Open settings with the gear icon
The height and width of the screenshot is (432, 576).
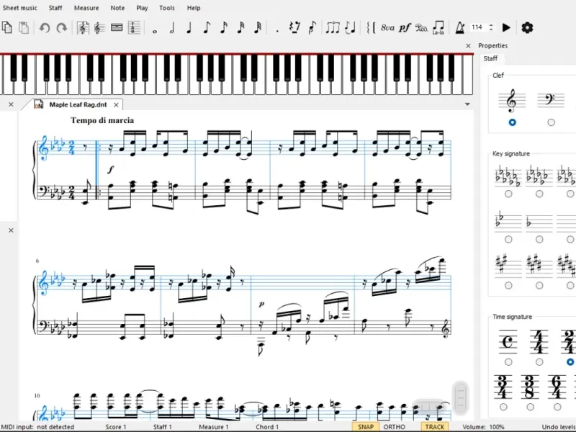click(x=527, y=27)
